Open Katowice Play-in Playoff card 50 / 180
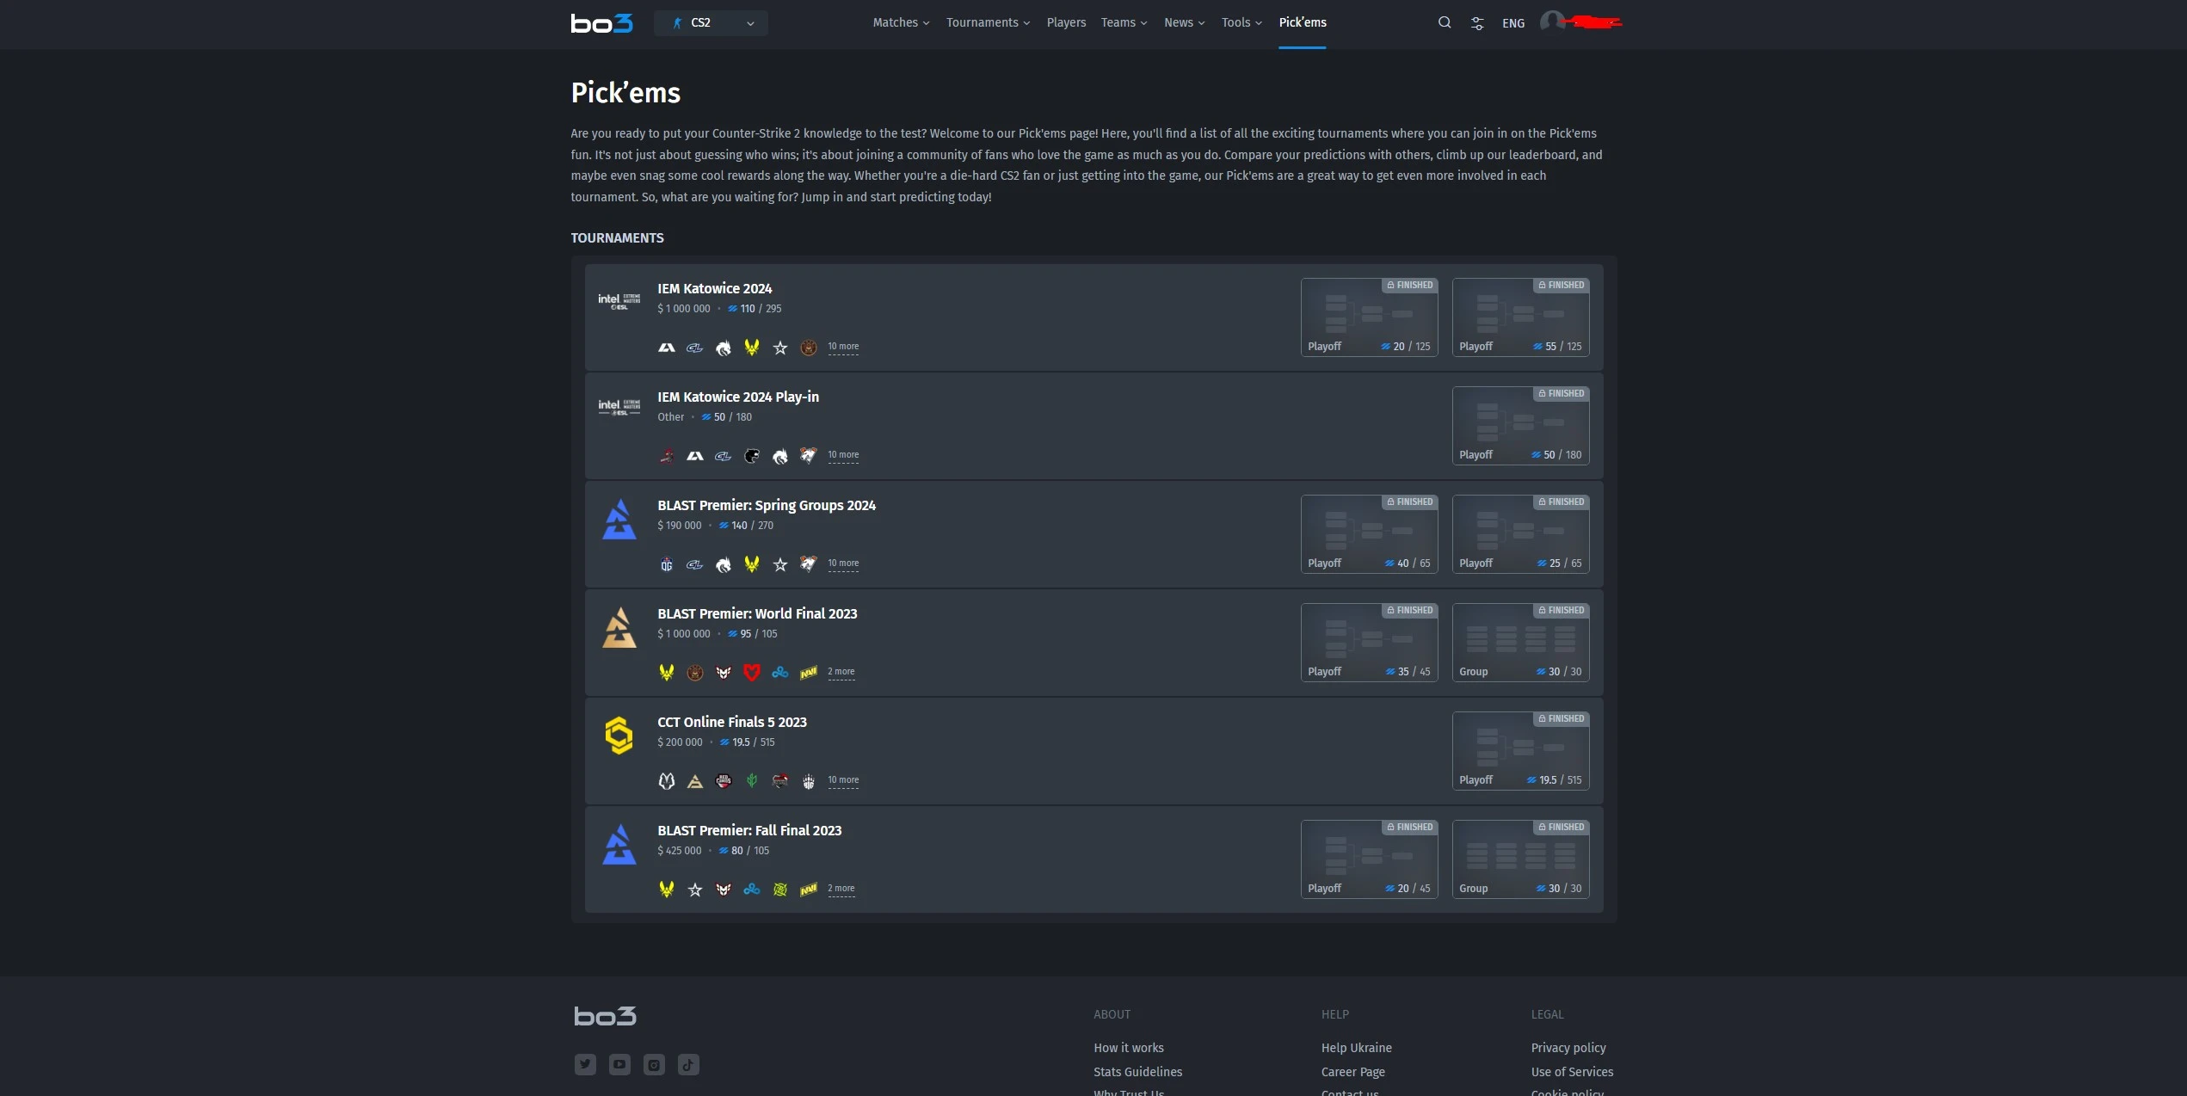 (x=1520, y=425)
